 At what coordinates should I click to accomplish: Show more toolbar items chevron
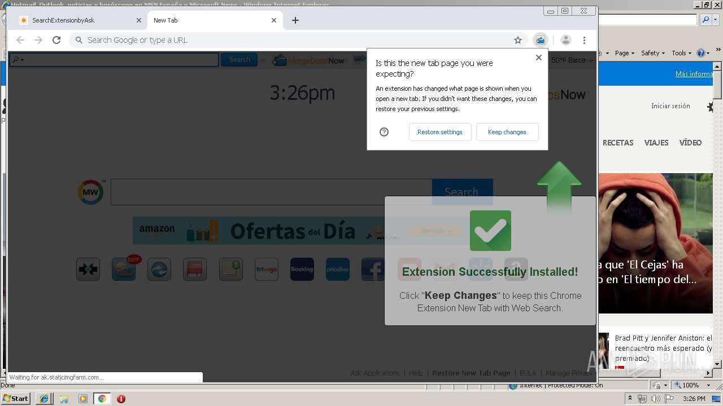pos(591,60)
